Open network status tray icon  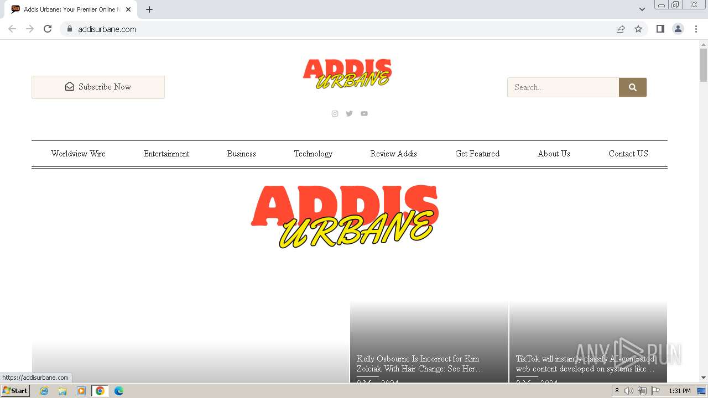point(642,391)
